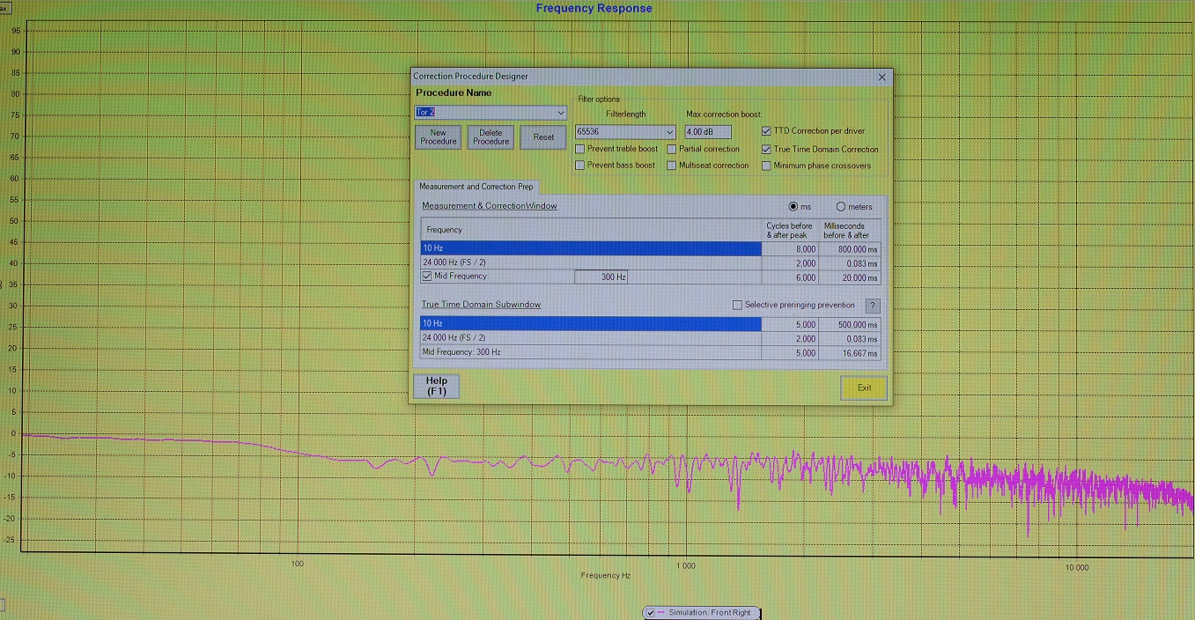
Task: Select 24 000 Hz row in Measurement & Correction Window
Action: (591, 263)
